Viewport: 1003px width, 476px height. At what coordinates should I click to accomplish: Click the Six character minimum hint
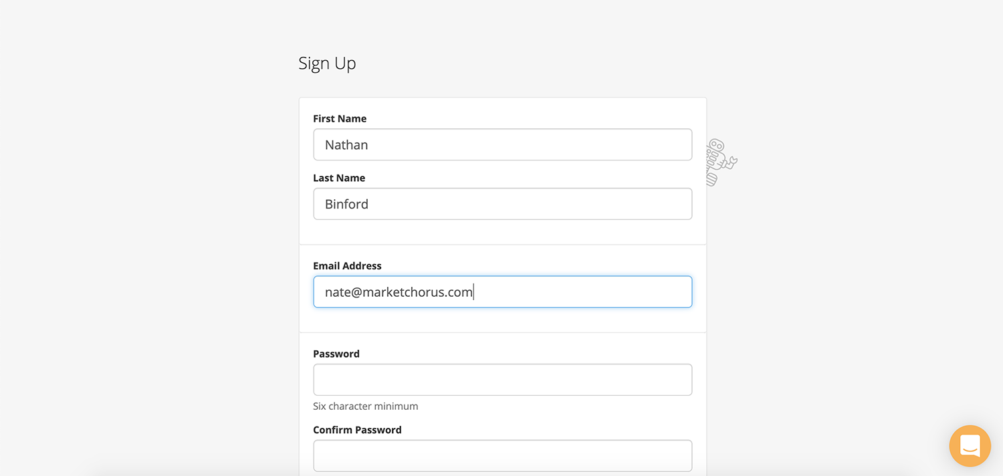366,406
